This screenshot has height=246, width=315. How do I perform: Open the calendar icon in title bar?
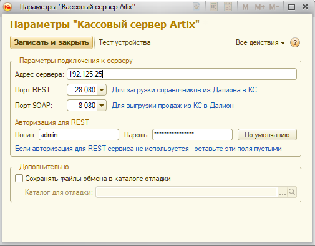click(x=228, y=7)
